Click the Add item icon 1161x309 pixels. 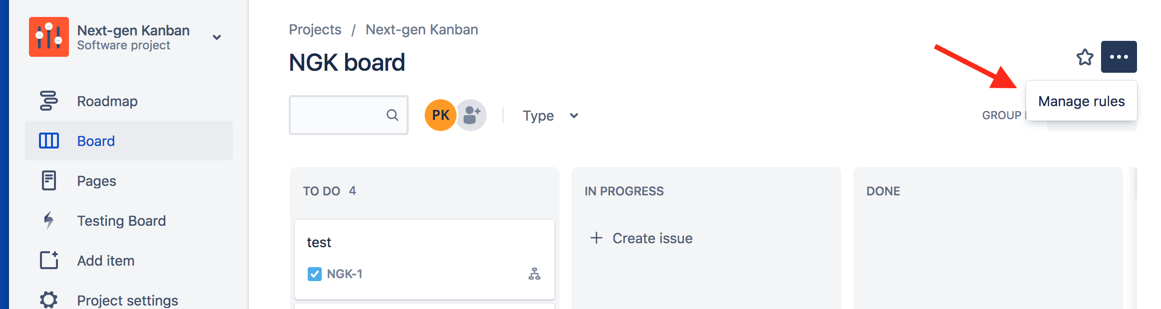[x=48, y=260]
